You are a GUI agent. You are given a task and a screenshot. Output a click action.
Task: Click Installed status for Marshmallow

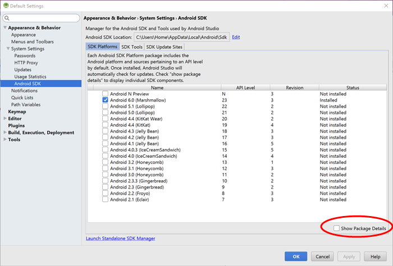[328, 100]
